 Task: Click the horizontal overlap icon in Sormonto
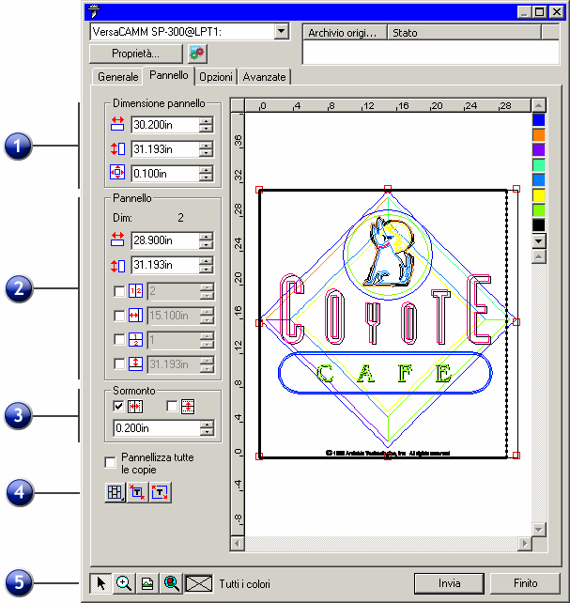pos(135,406)
